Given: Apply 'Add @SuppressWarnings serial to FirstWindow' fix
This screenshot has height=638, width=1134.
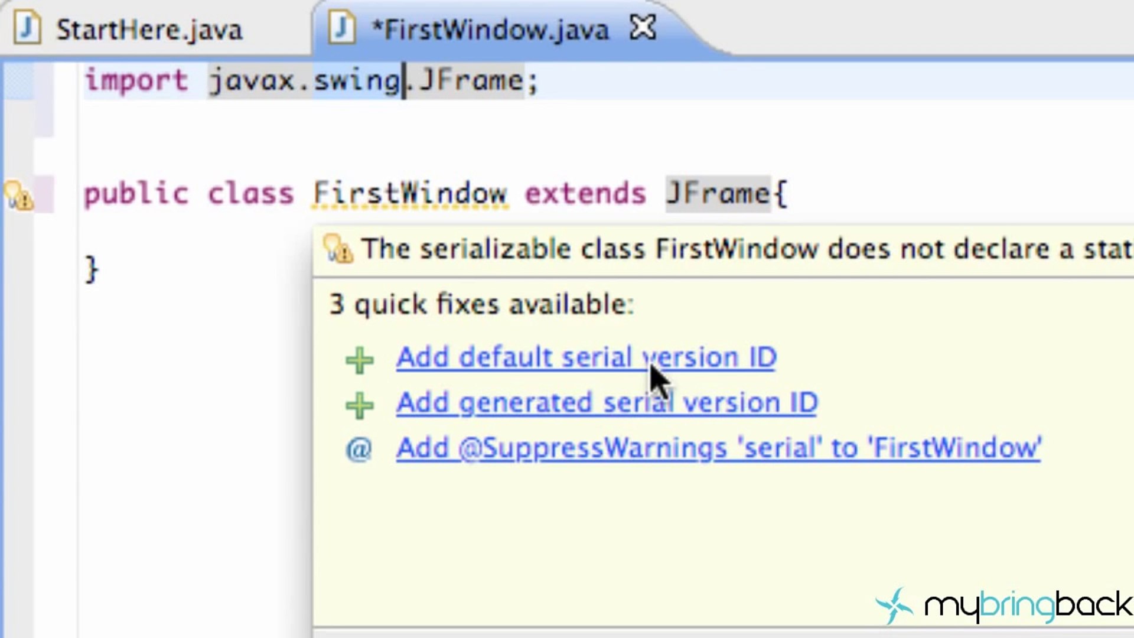Looking at the screenshot, I should (718, 448).
